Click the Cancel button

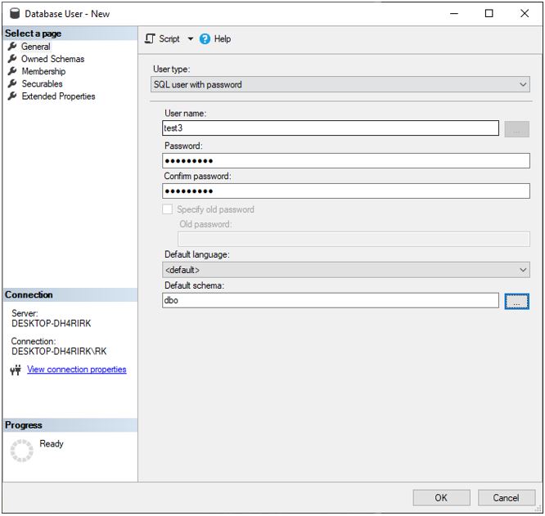coord(506,497)
